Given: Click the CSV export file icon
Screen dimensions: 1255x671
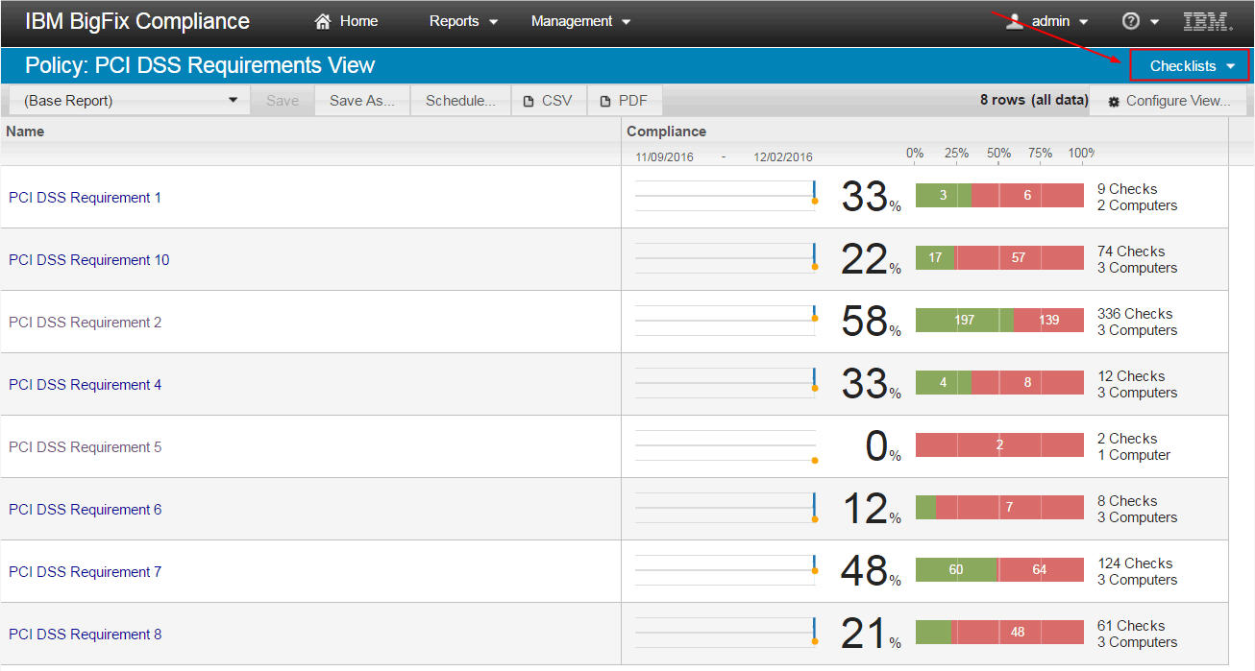Looking at the screenshot, I should [529, 101].
